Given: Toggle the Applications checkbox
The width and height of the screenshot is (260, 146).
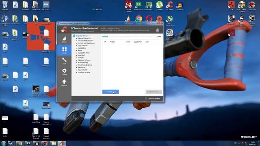Looking at the screenshot, I should pos(77,48).
